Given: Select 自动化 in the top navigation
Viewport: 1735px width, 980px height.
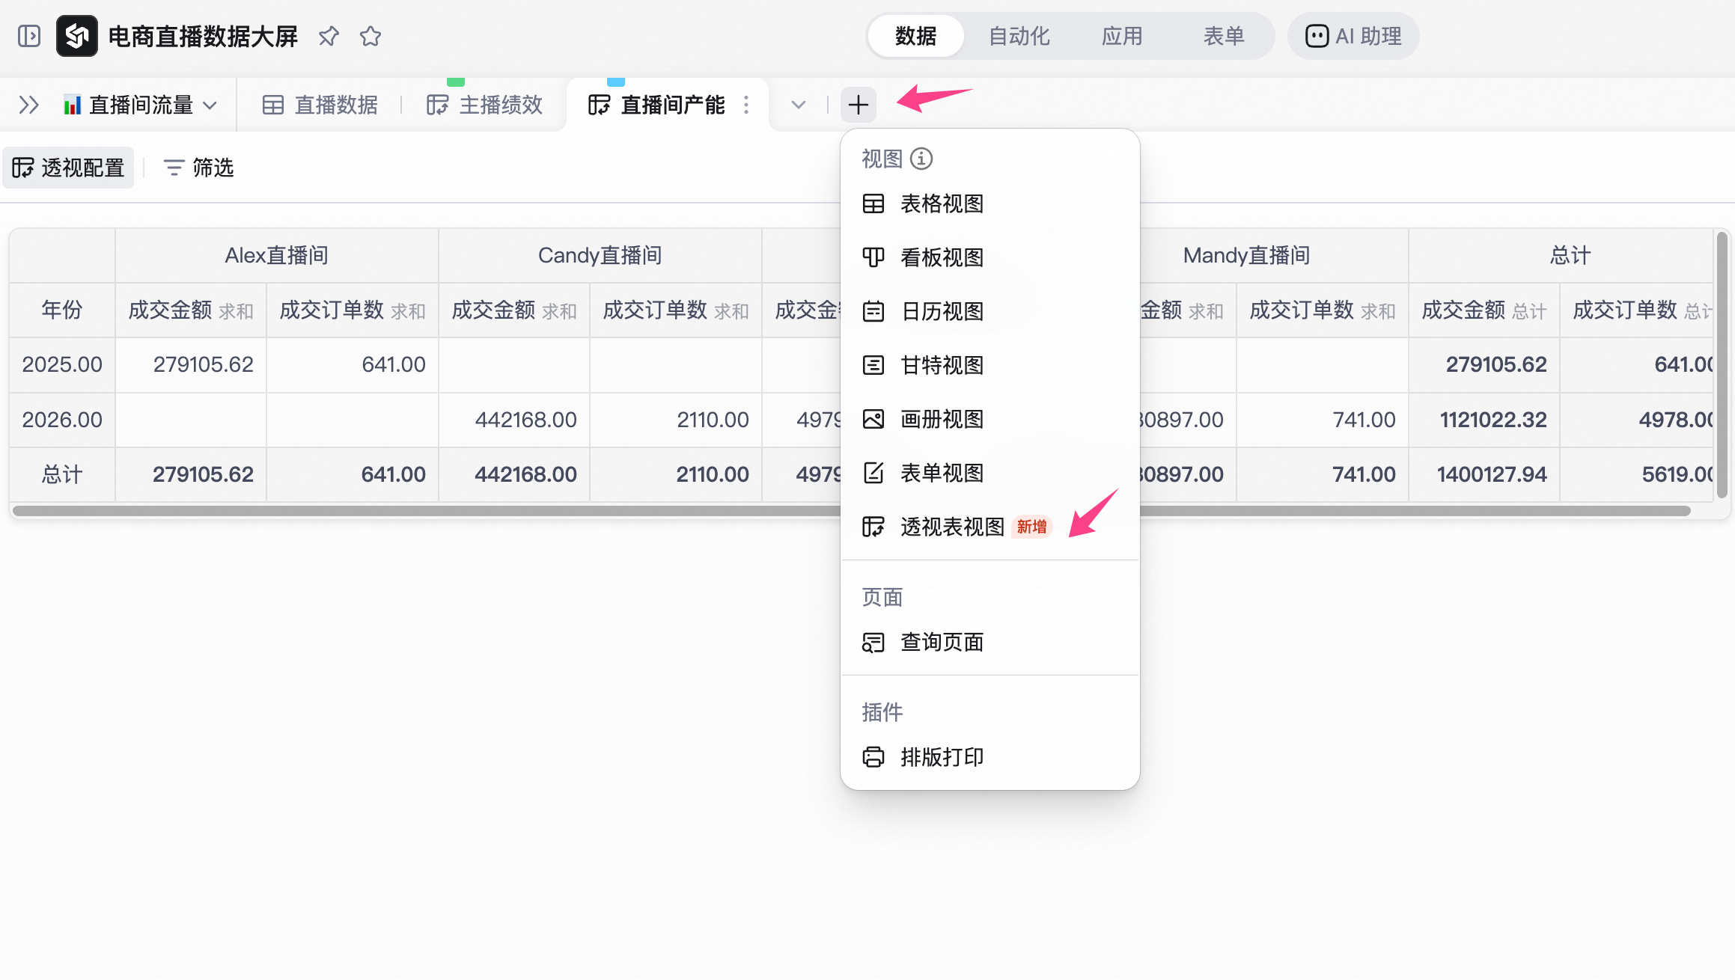Looking at the screenshot, I should point(1019,36).
